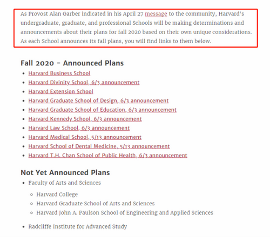The image size is (270, 241).
Task: Open Graduate School of Design announcement
Action: (98, 101)
